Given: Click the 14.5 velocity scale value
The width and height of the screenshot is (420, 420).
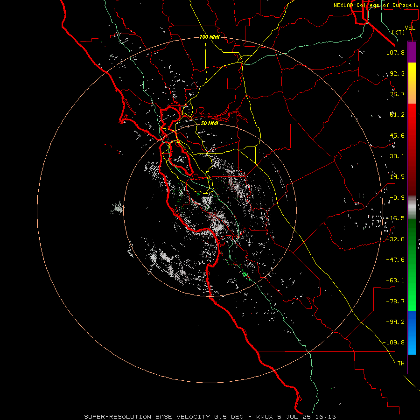Looking at the screenshot, I should (x=397, y=177).
